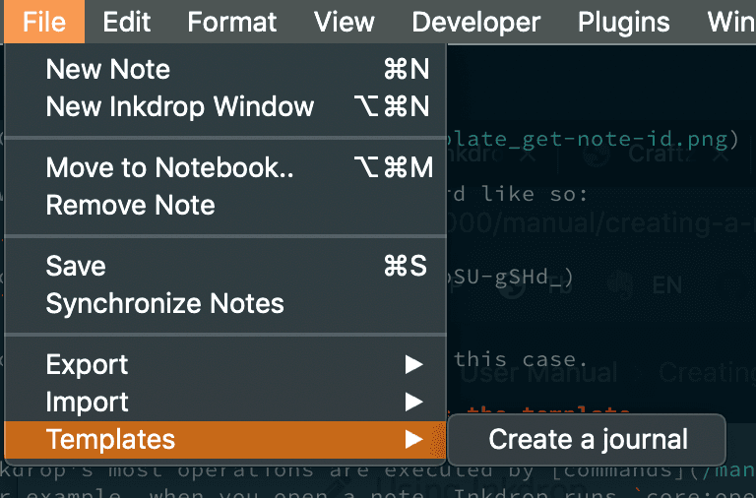Click the Import submenu arrow

[x=414, y=403]
